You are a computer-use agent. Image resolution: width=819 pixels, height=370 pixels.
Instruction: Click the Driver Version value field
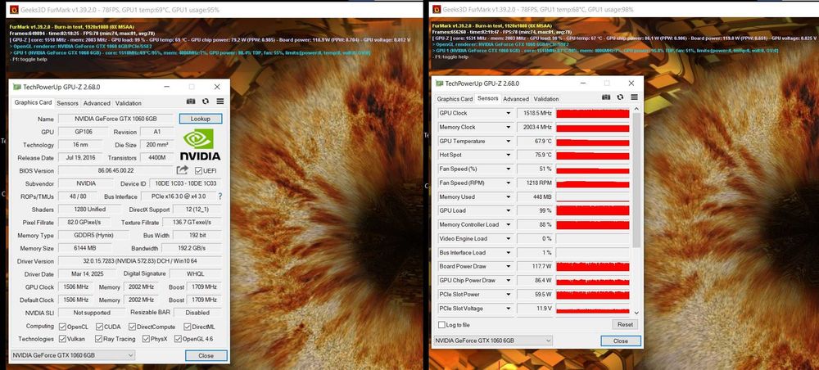(x=141, y=261)
